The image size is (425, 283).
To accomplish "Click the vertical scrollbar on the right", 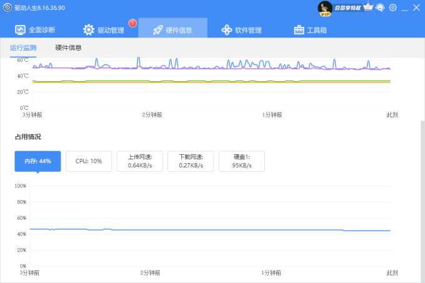I will [422, 201].
